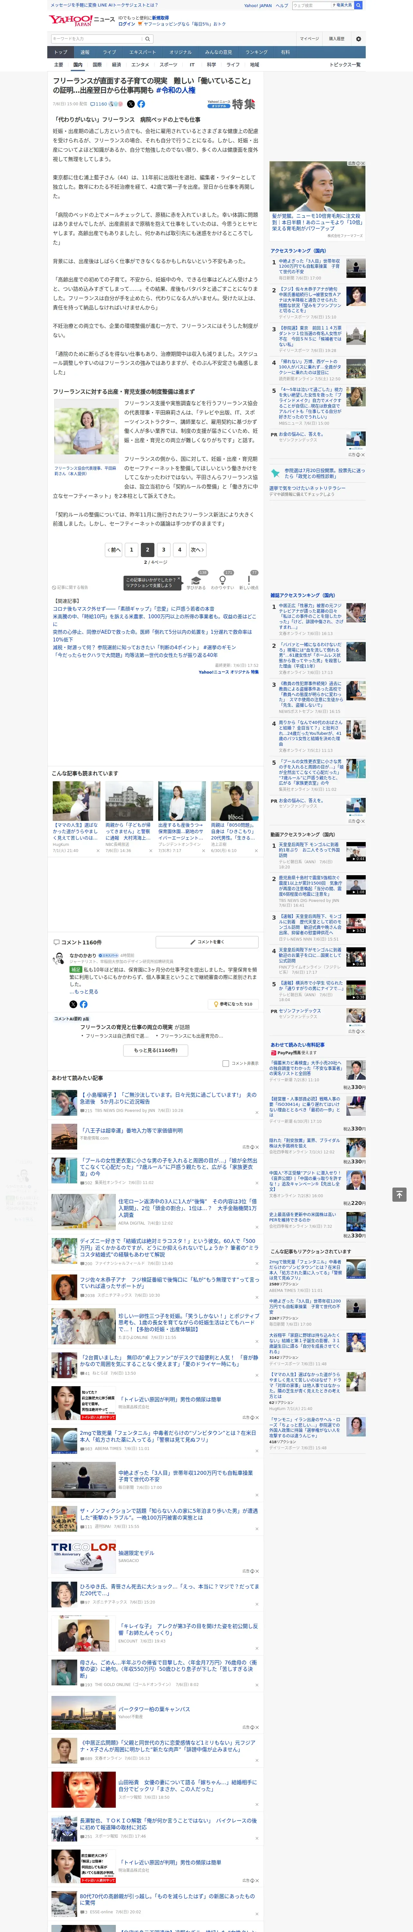Click the 参院選は7月20日投開票 sidebar link
Viewport: 413px width, 1932px height.
click(324, 473)
